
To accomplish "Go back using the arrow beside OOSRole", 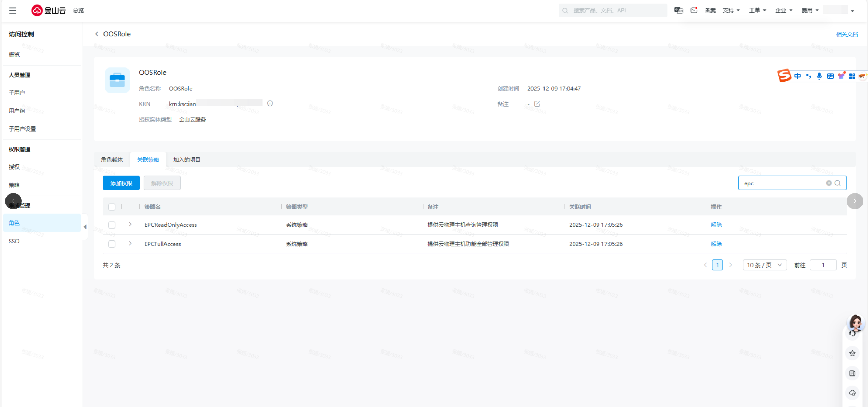I will (x=97, y=34).
